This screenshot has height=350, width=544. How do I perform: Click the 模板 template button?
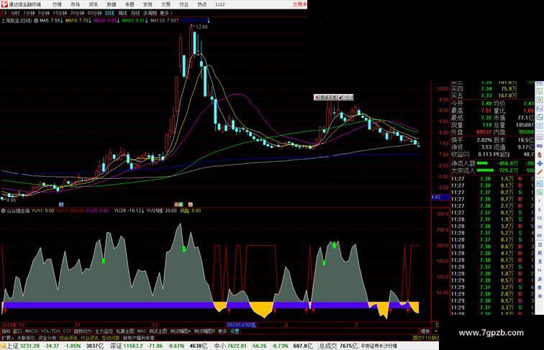tap(425, 331)
